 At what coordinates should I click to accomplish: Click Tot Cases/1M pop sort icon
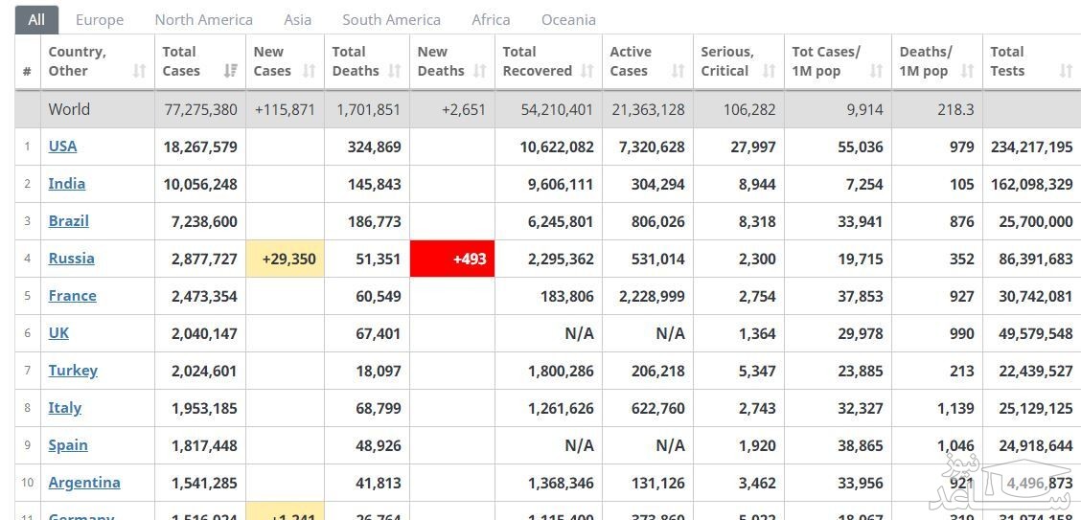pyautogui.click(x=876, y=71)
